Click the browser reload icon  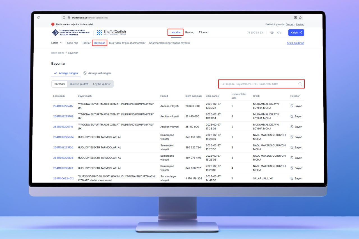click(x=38, y=18)
